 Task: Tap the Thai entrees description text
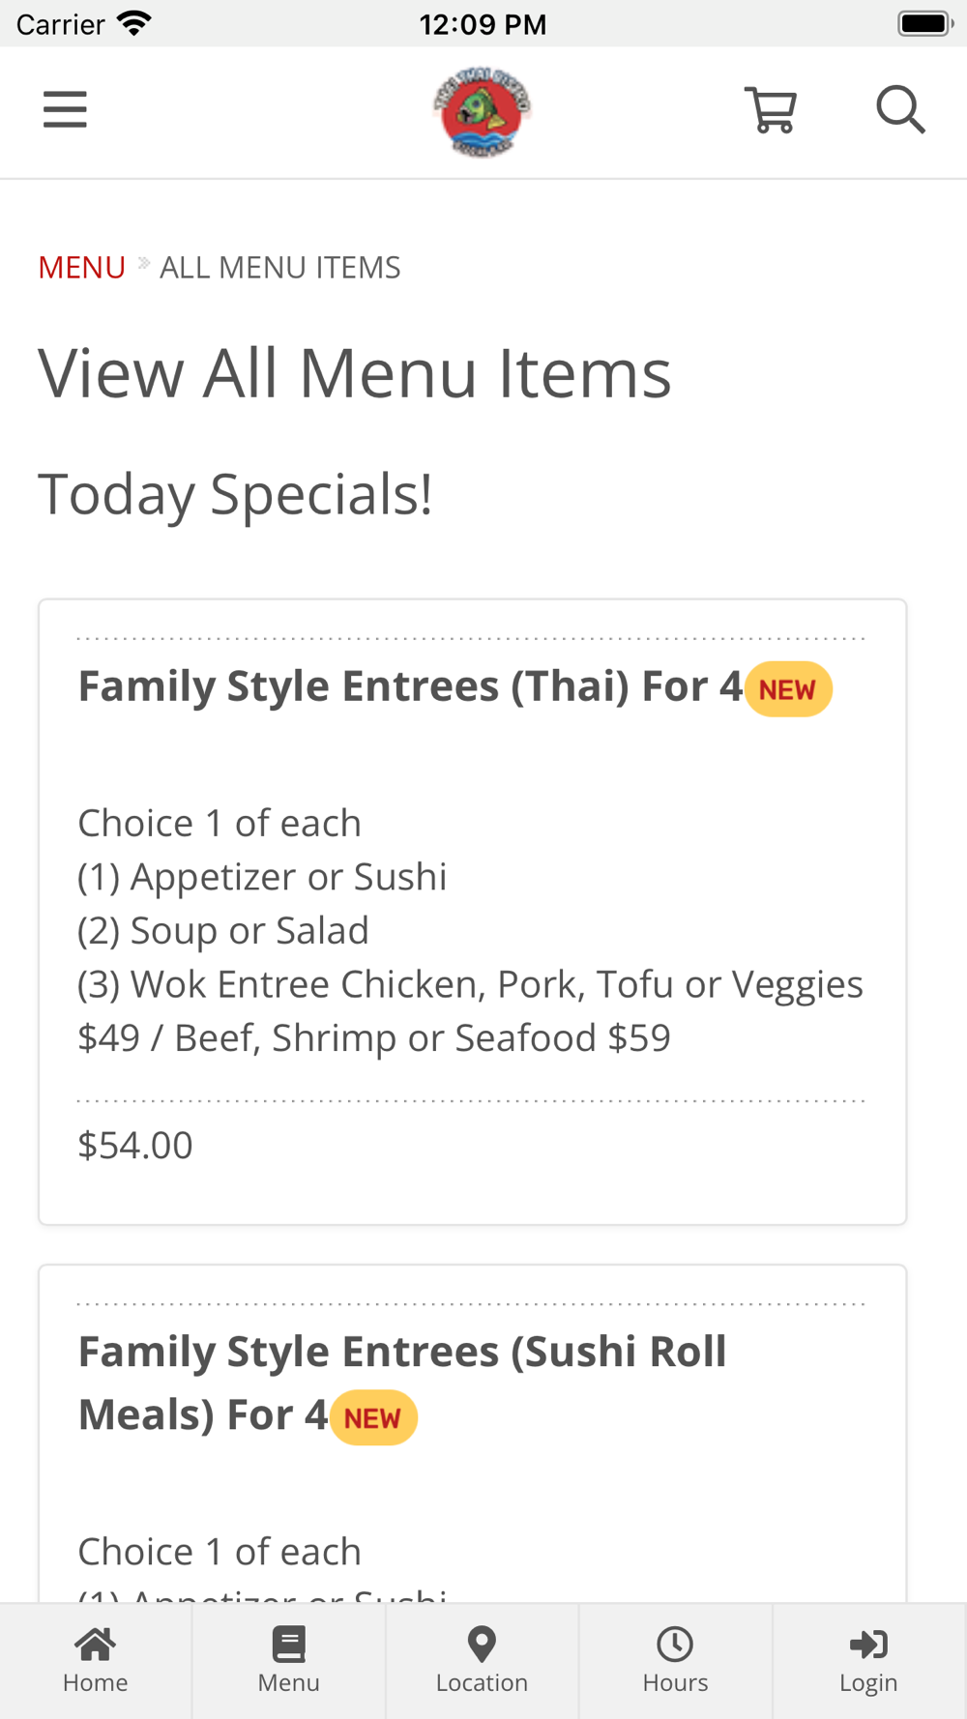[x=470, y=930]
